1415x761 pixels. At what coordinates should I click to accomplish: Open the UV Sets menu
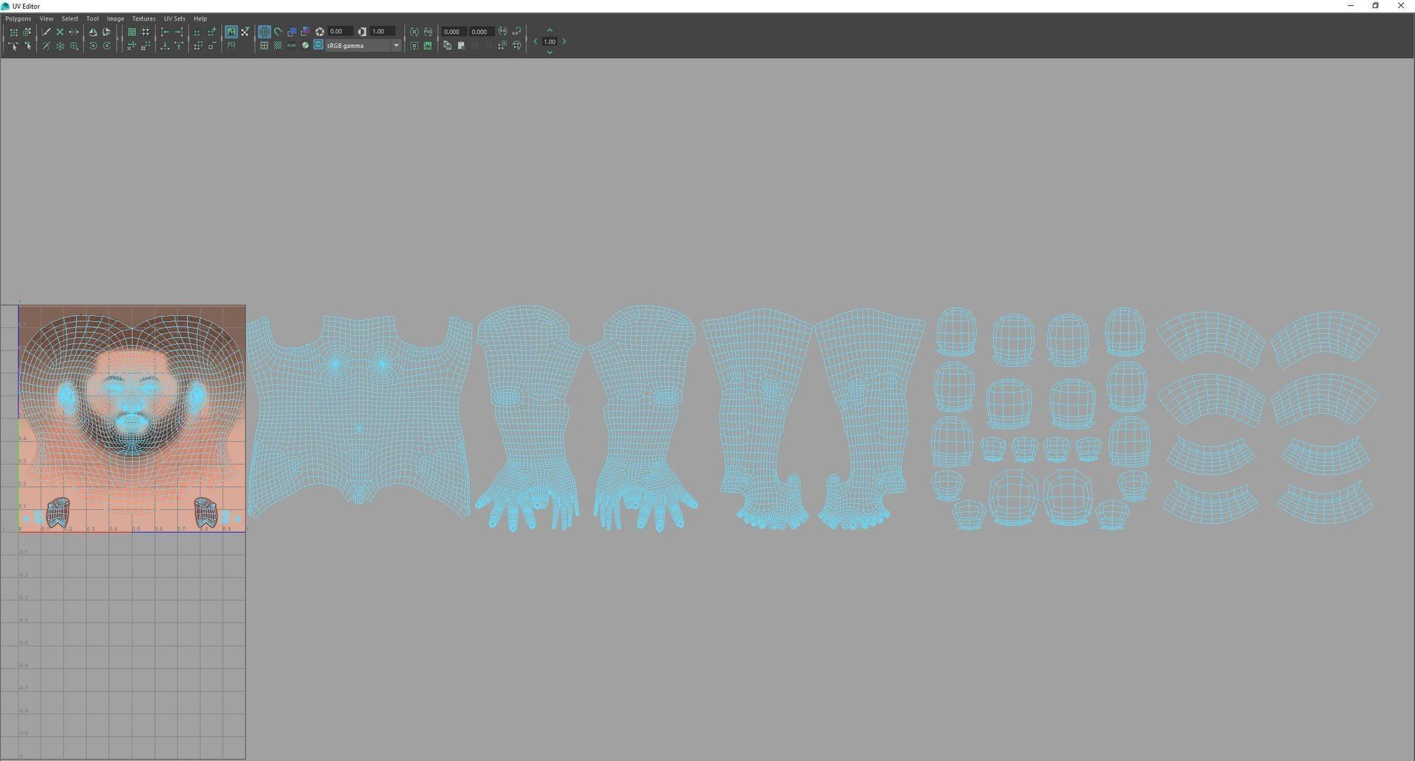pos(175,18)
